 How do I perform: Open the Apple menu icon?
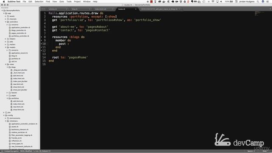4,2
